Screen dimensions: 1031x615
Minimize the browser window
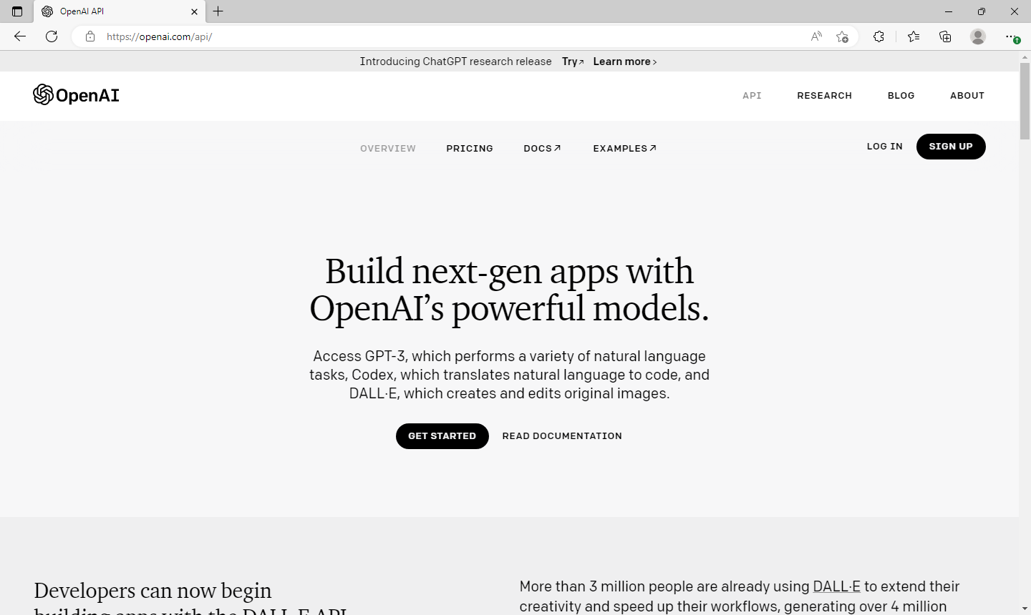click(949, 11)
